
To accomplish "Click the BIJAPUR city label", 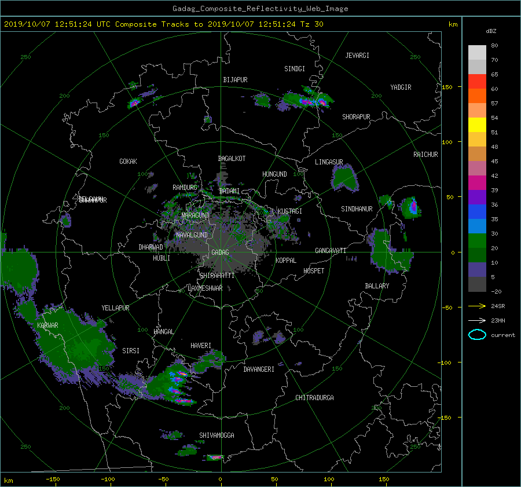I will pyautogui.click(x=235, y=80).
